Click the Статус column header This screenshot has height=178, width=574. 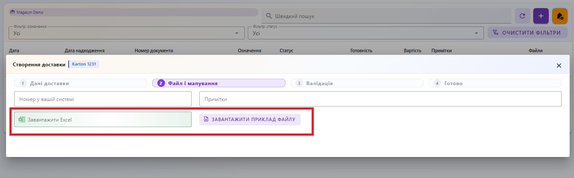click(286, 50)
